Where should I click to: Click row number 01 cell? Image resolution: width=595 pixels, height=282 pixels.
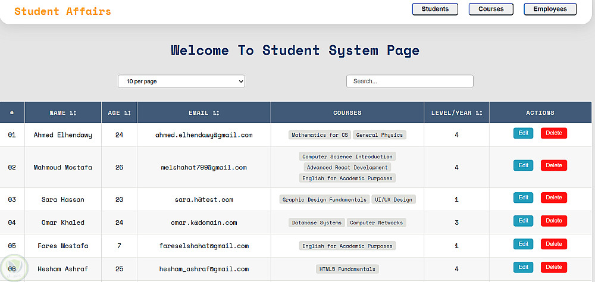pos(12,135)
